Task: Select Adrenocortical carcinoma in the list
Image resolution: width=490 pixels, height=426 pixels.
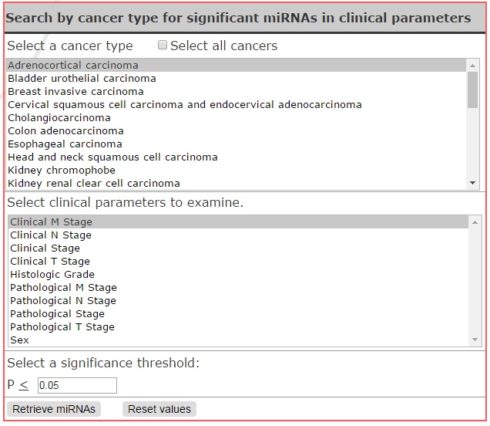Action: [x=236, y=65]
